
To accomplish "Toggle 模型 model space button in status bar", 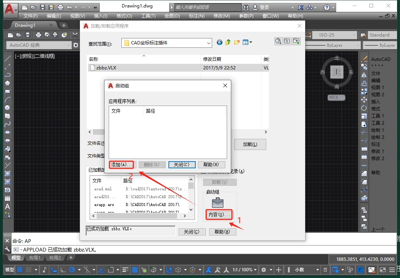I will click(x=10, y=269).
